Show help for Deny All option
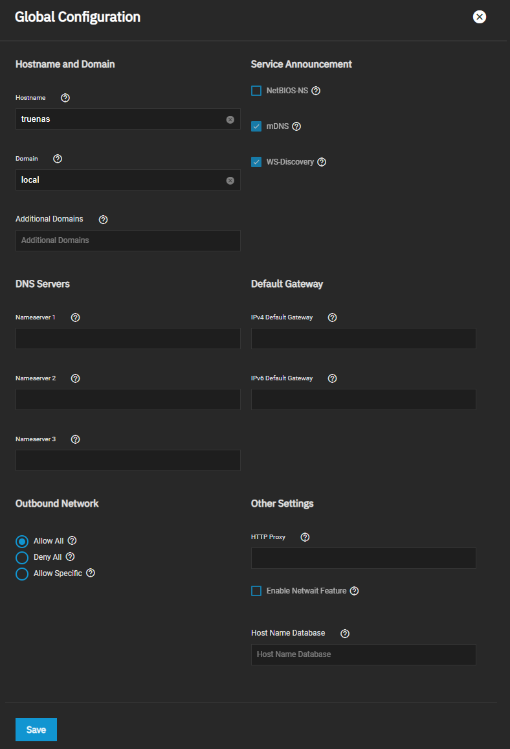The width and height of the screenshot is (510, 749). coord(70,557)
